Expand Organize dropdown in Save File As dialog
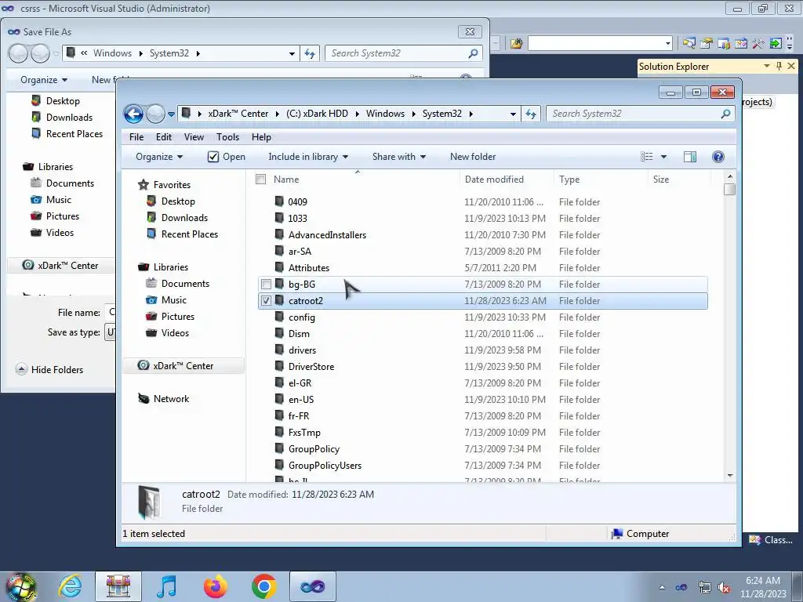Viewport: 803px width, 602px height. click(x=44, y=80)
